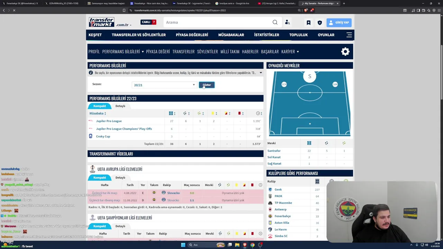The width and height of the screenshot is (443, 249).
Task: Open the .com.tr domain dropdown
Action: [124, 25]
